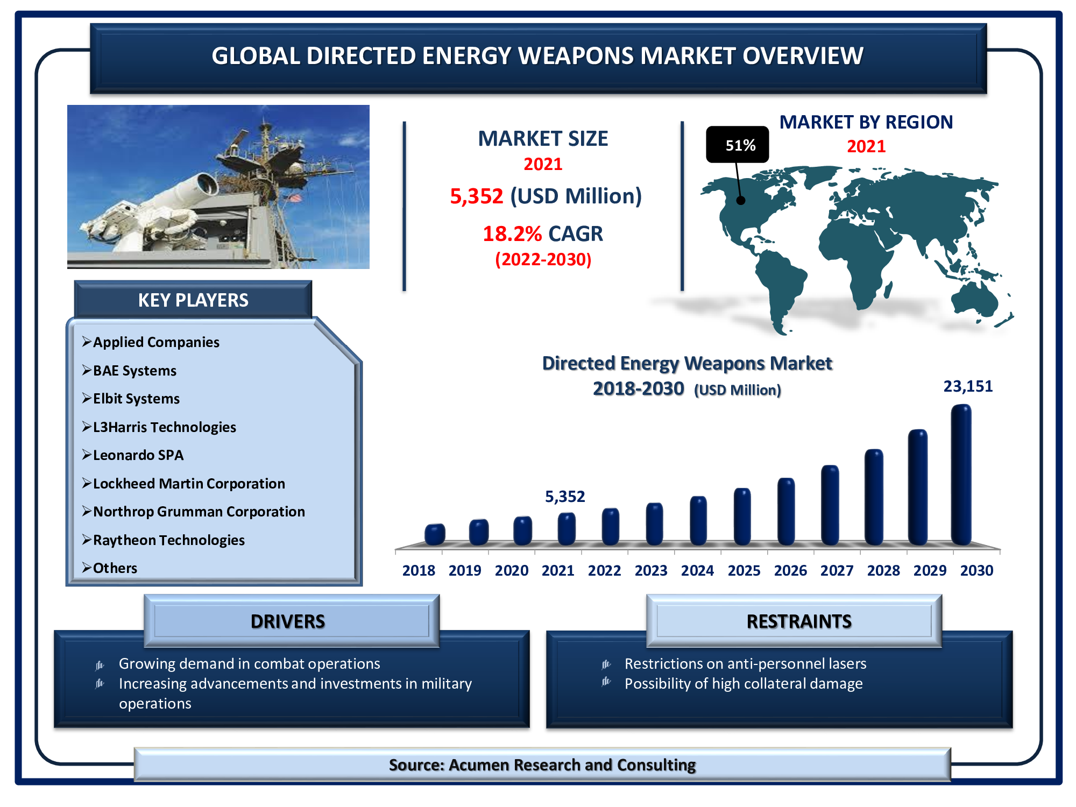1076x807 pixels.
Task: Select 'Others' in key players list
Action: click(115, 568)
